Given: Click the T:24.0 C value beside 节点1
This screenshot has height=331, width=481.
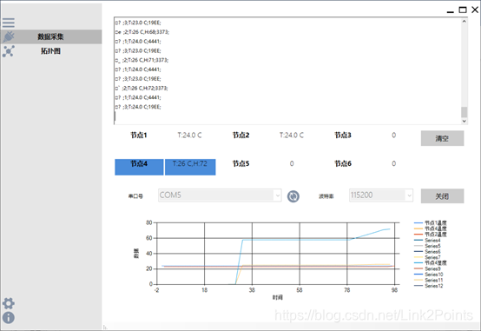Looking at the screenshot, I should [189, 136].
